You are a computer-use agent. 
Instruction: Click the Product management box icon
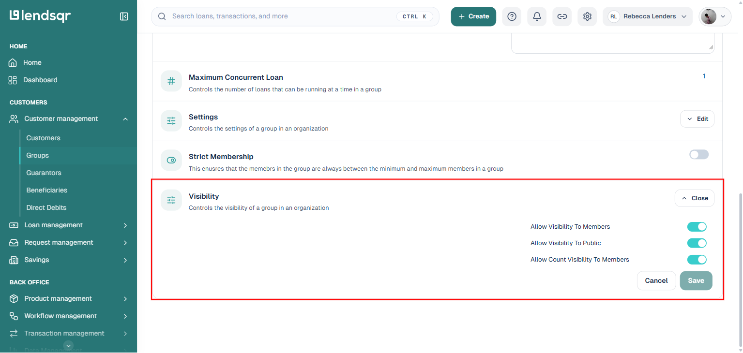(14, 298)
